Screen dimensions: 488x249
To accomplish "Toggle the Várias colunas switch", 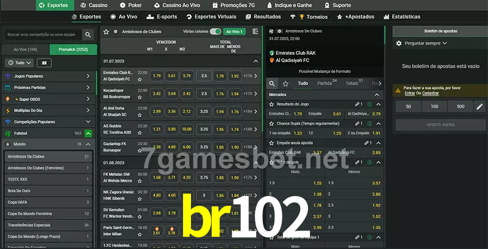I will (x=215, y=31).
